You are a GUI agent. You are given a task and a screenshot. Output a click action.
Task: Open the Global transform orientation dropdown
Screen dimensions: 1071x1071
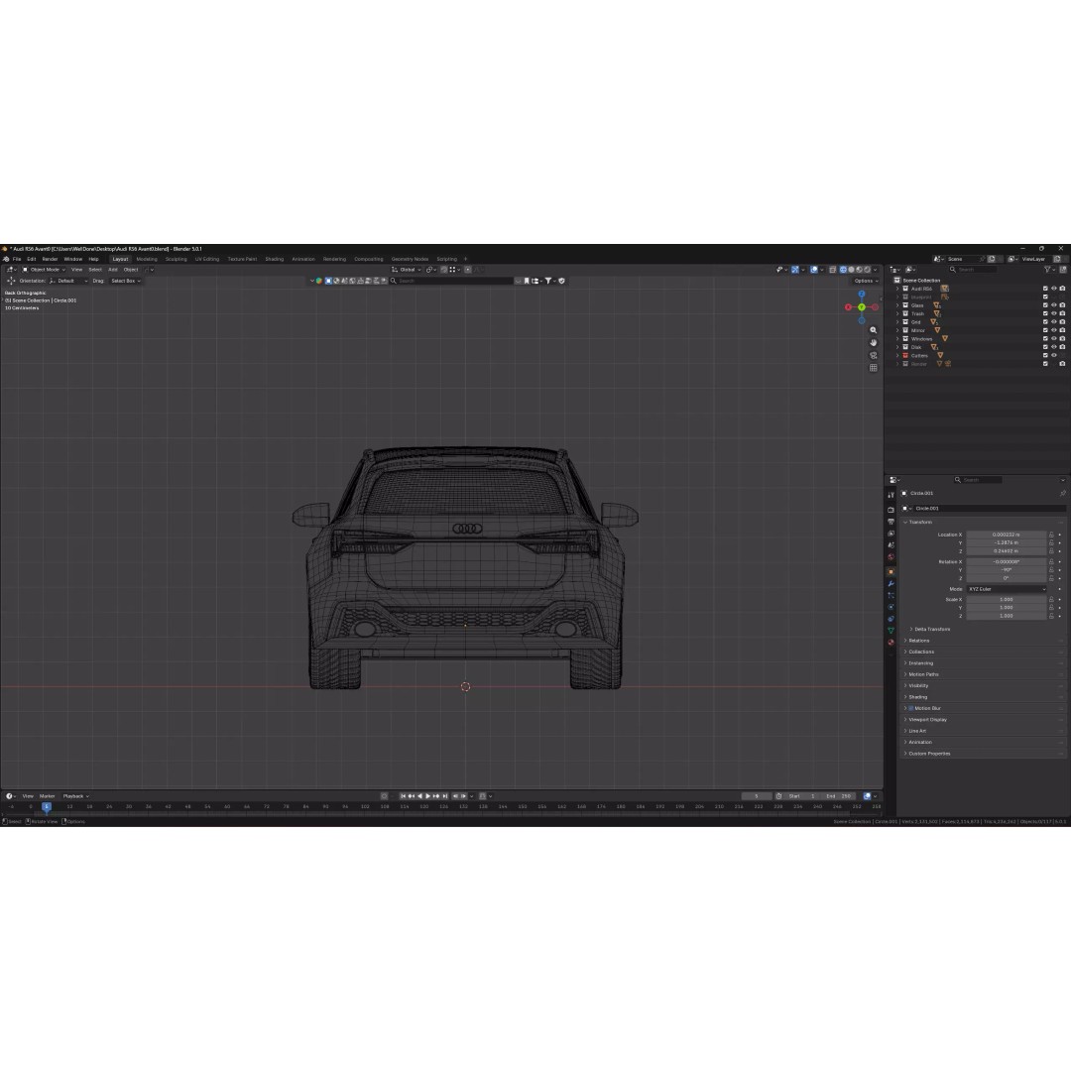tap(406, 270)
